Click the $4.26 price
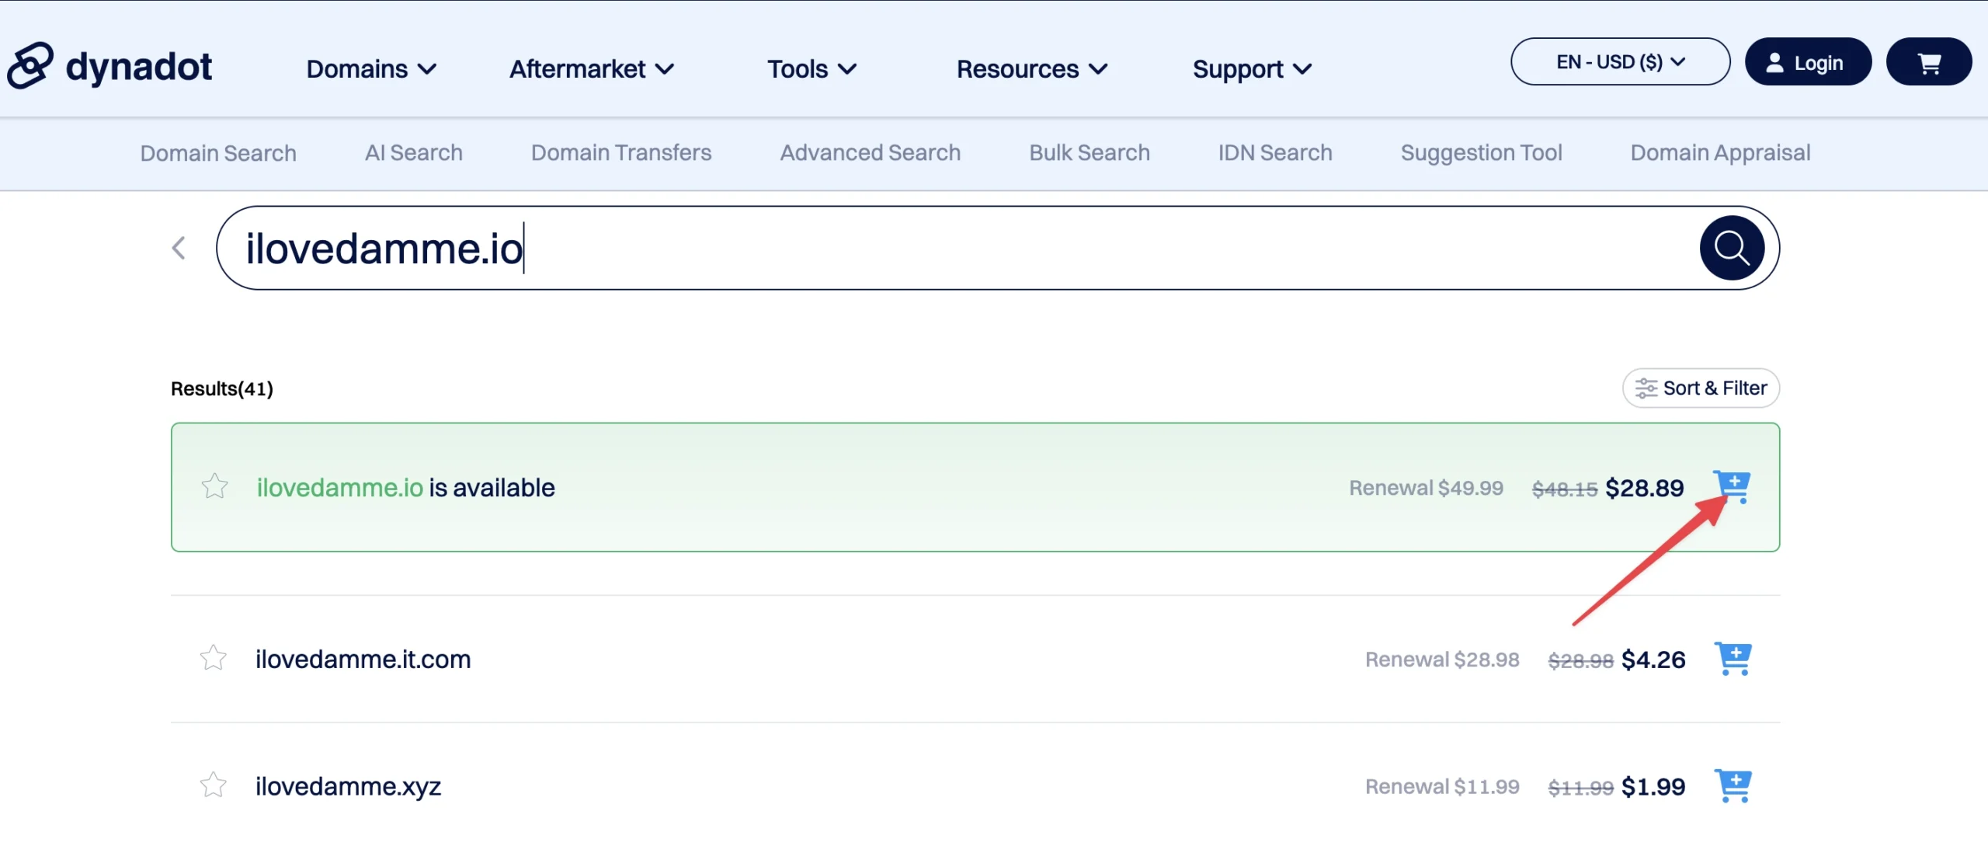This screenshot has height=846, width=1988. click(x=1653, y=660)
